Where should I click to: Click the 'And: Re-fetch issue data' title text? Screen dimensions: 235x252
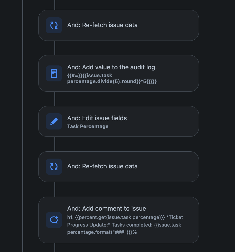point(102,25)
